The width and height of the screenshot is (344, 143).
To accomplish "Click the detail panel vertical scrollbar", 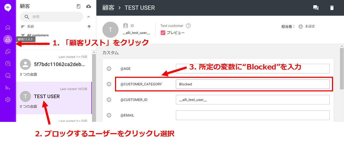I will coord(342,68).
